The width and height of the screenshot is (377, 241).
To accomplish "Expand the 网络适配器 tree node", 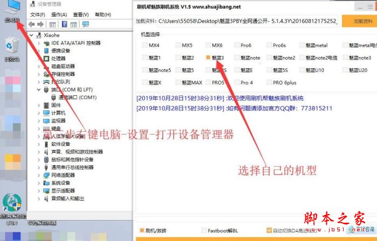I will coord(39,175).
